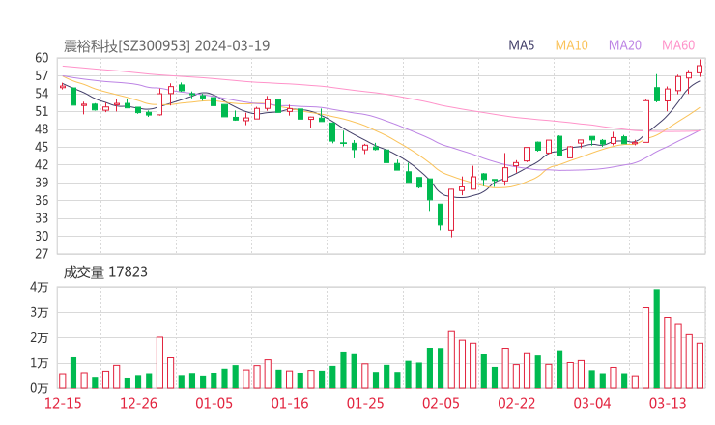
Task: Click the 48 price axis label
Action: [42, 129]
